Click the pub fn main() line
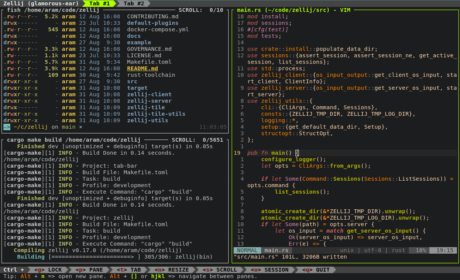Screen dimensions: 460x280 click(x=273, y=153)
